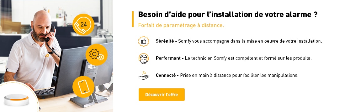Click the headset technician Performant icon
This screenshot has height=112, width=345.
[x=144, y=58]
